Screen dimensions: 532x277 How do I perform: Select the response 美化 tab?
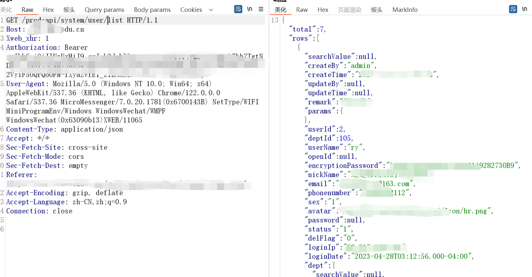click(280, 10)
